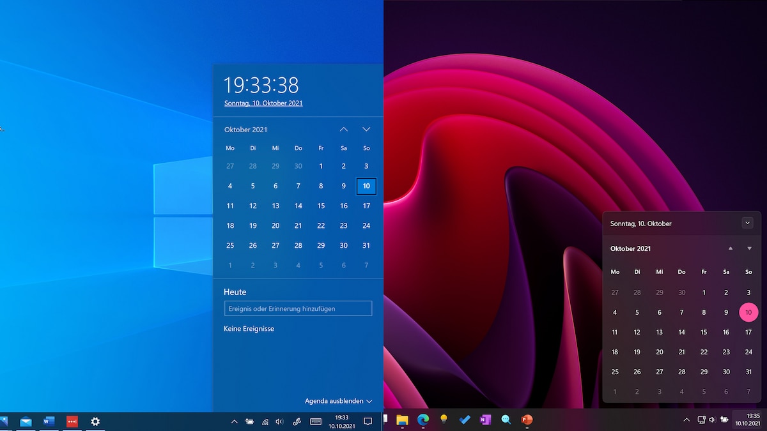The width and height of the screenshot is (767, 431).
Task: Open Search on the Windows 11 taskbar
Action: (x=506, y=421)
